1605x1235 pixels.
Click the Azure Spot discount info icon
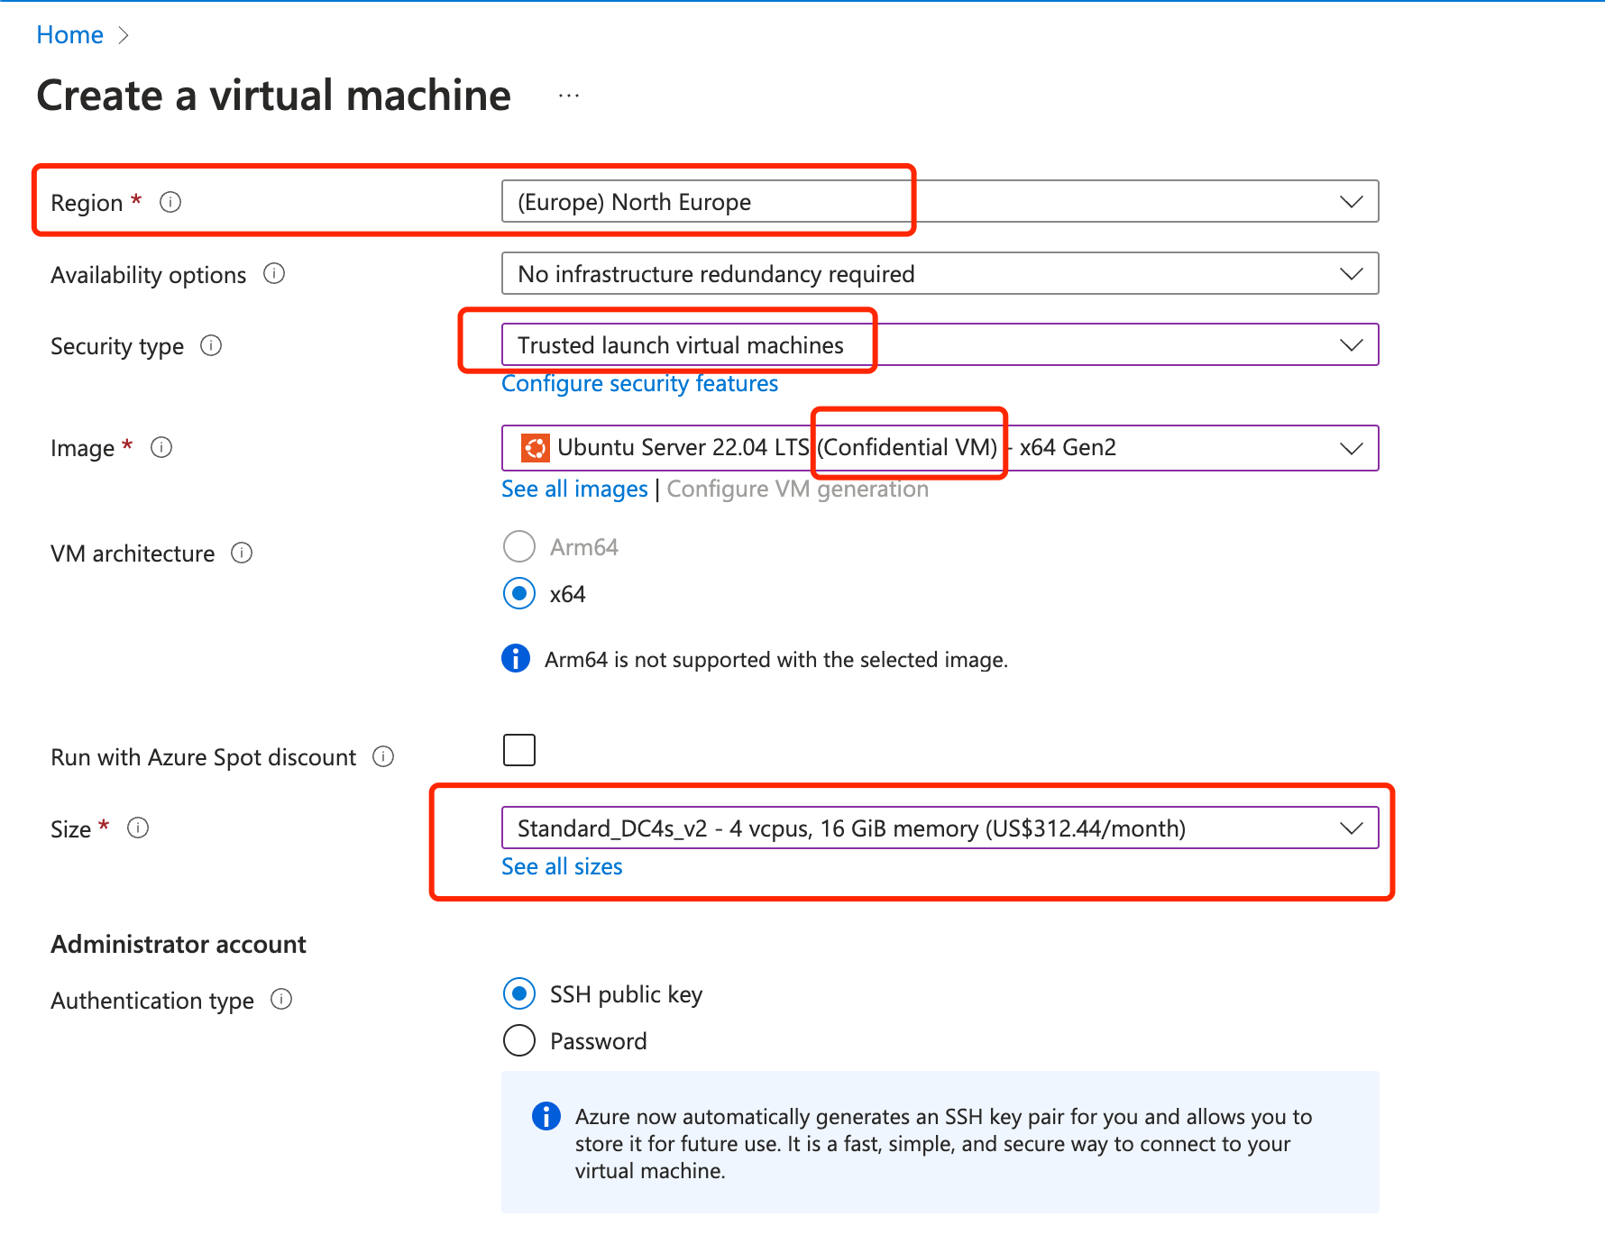(383, 756)
